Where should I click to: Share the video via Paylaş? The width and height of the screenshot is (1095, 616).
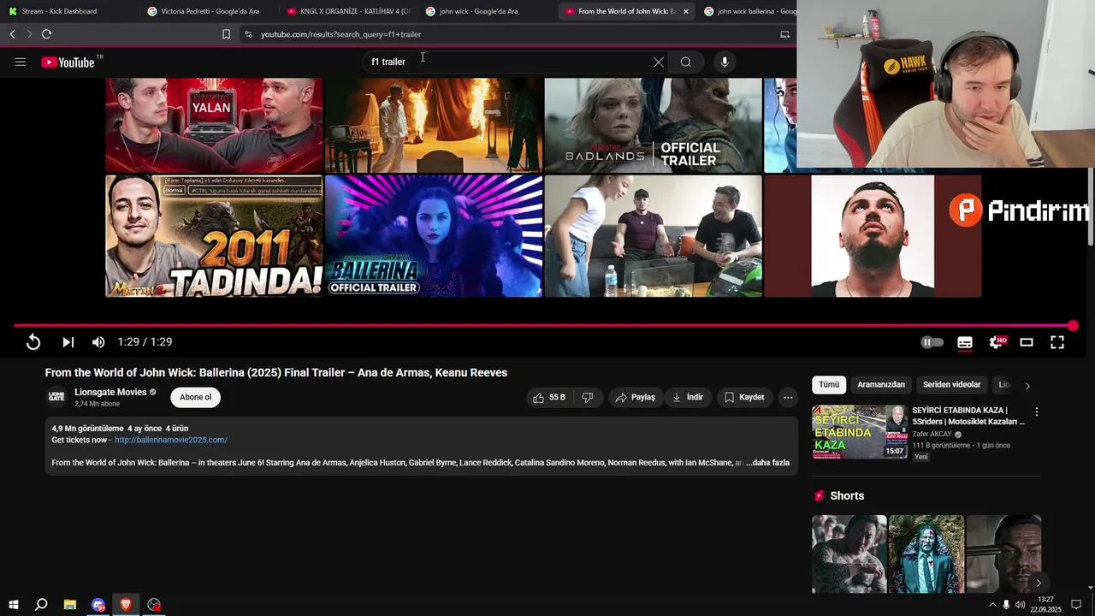(636, 397)
